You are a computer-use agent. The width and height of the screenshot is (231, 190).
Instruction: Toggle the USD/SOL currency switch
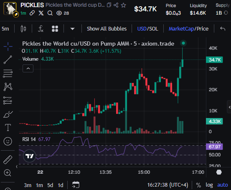click(x=147, y=28)
